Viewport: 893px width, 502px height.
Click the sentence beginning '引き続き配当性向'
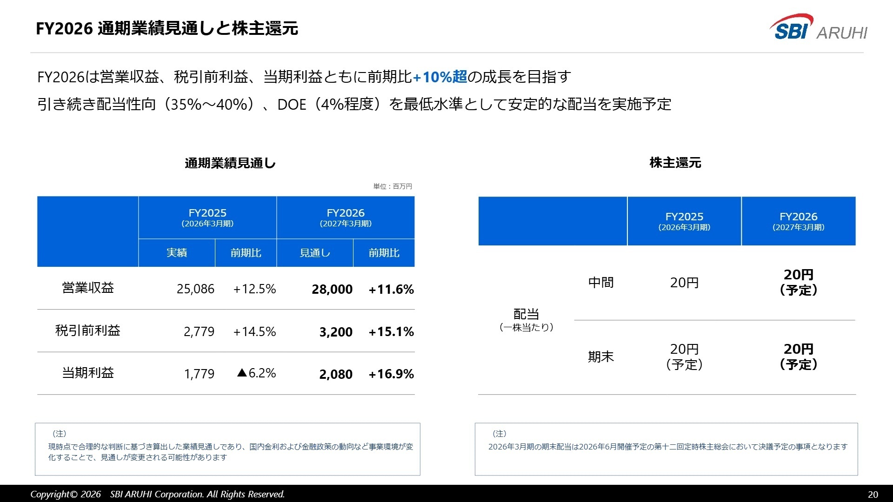(x=354, y=104)
